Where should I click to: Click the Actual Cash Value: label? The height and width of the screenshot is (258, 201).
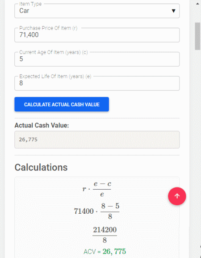tap(42, 125)
